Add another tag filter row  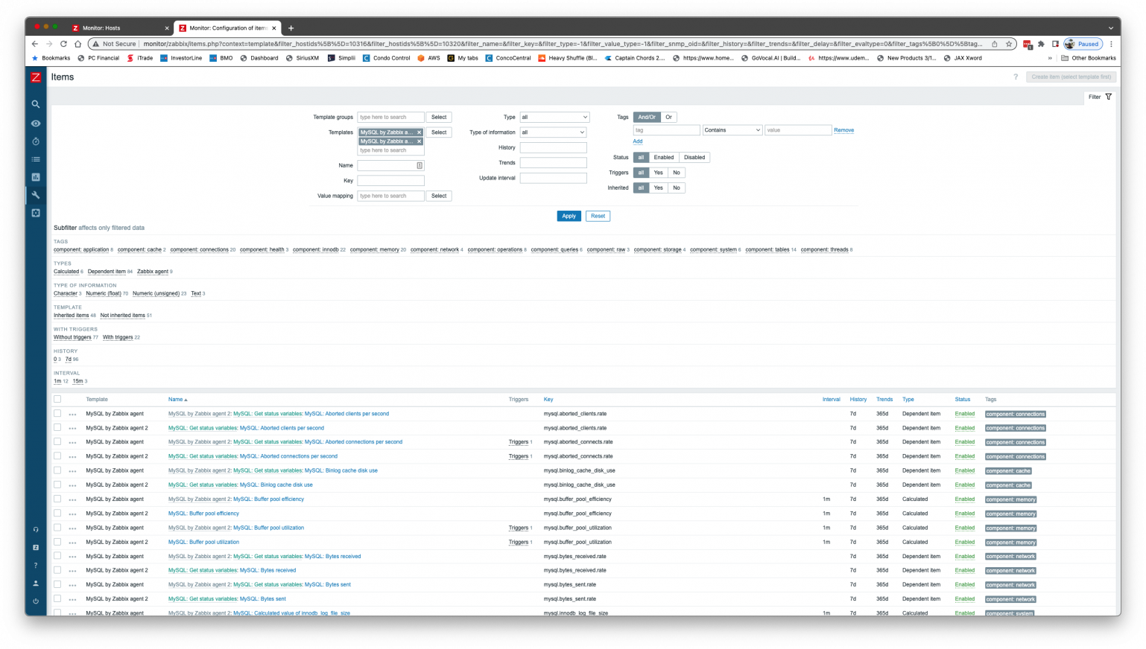pos(638,141)
